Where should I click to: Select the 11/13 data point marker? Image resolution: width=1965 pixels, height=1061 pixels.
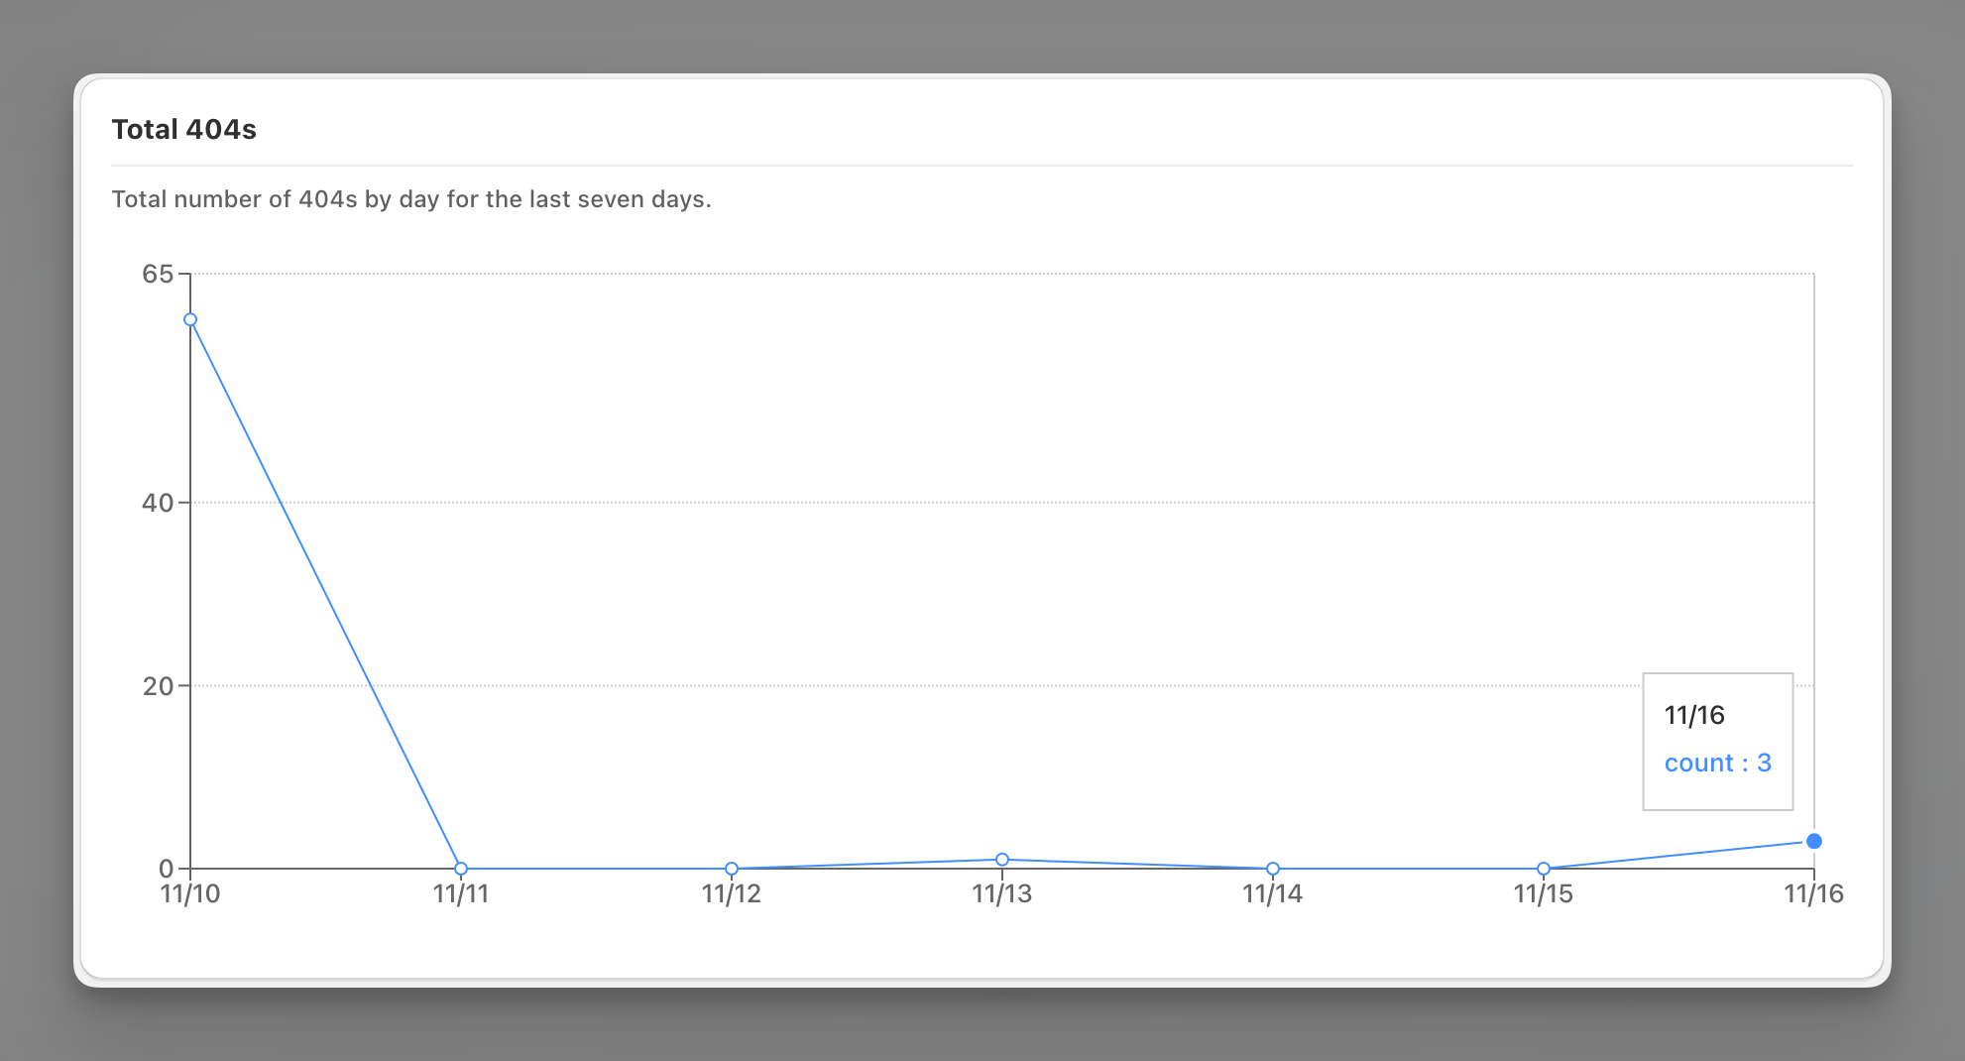tap(1002, 860)
